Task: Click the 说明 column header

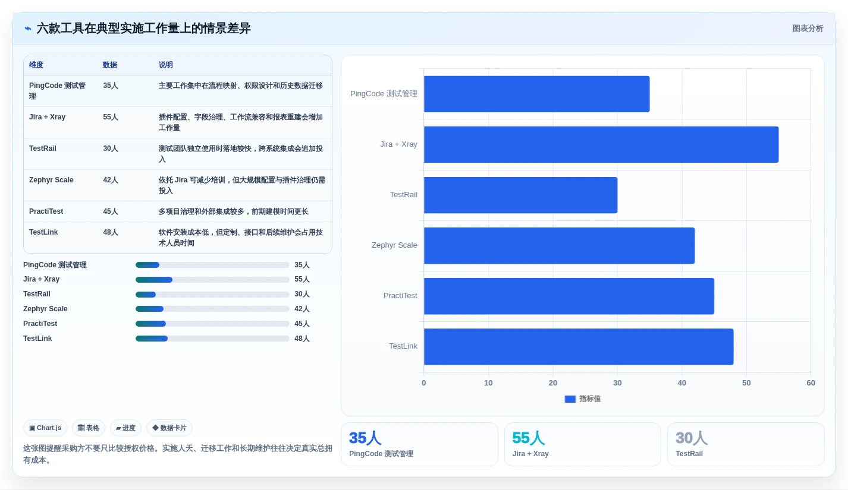Action: (x=243, y=65)
